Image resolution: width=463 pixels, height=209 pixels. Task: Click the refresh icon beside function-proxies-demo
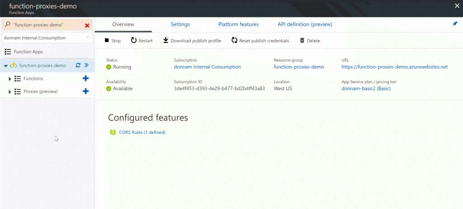[78, 66]
